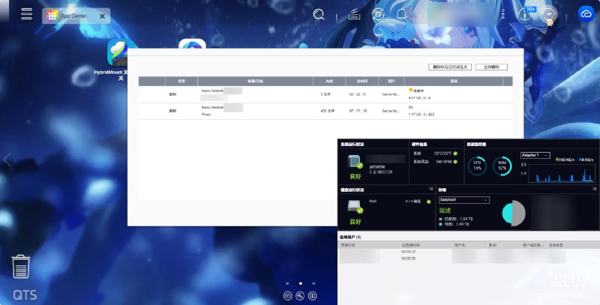Switch to the App Center taskbar tab

point(75,15)
